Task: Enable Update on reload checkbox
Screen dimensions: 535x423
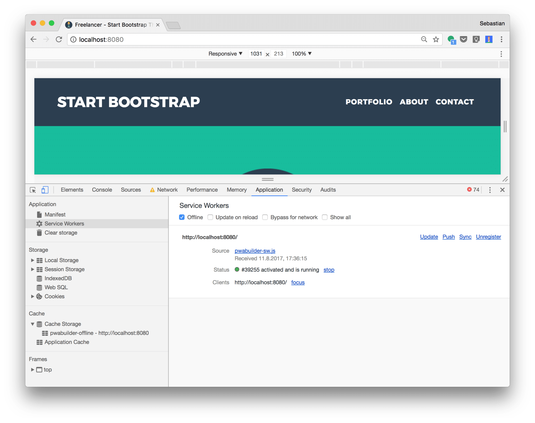Action: click(x=210, y=217)
